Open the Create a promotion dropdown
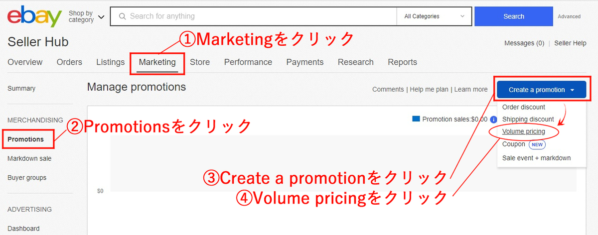 click(541, 90)
